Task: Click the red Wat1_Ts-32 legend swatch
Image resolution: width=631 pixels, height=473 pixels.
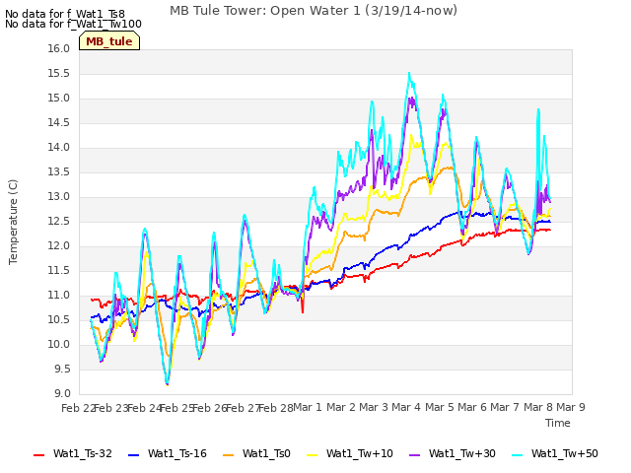Action: [38, 455]
